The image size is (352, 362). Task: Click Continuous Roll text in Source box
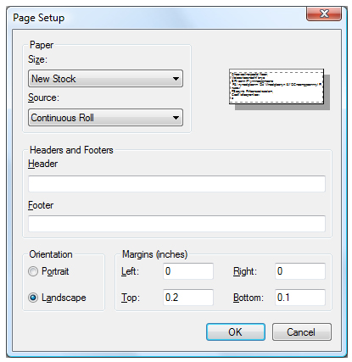62,118
